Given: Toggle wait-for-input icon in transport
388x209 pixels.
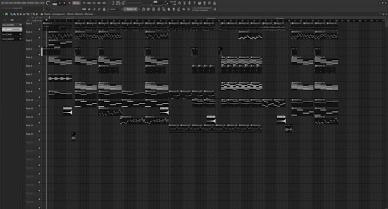Looking at the screenshot, I should pyautogui.click(x=89, y=3).
